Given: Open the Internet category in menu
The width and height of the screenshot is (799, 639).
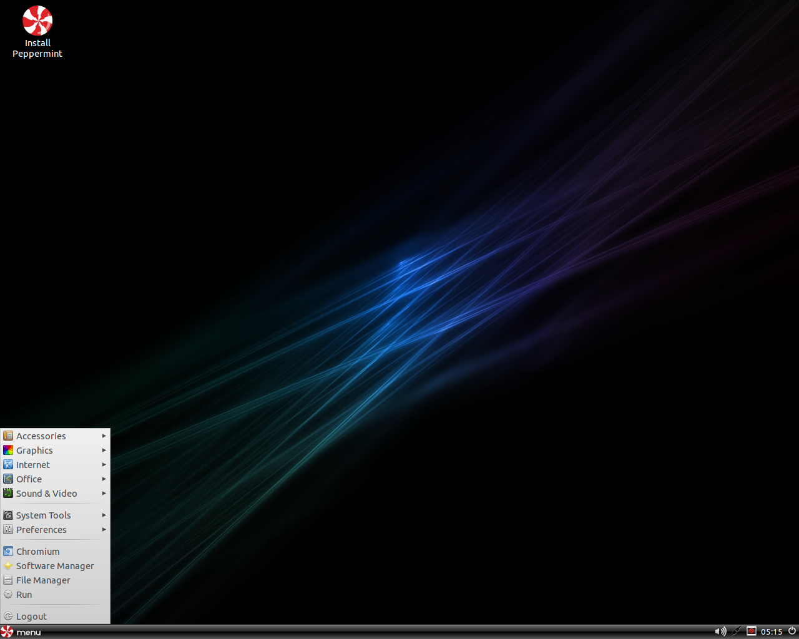Looking at the screenshot, I should click(55, 465).
